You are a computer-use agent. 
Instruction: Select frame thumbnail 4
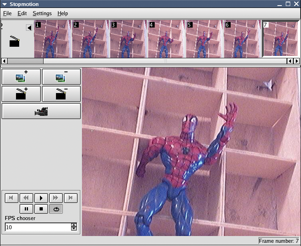click(165, 39)
